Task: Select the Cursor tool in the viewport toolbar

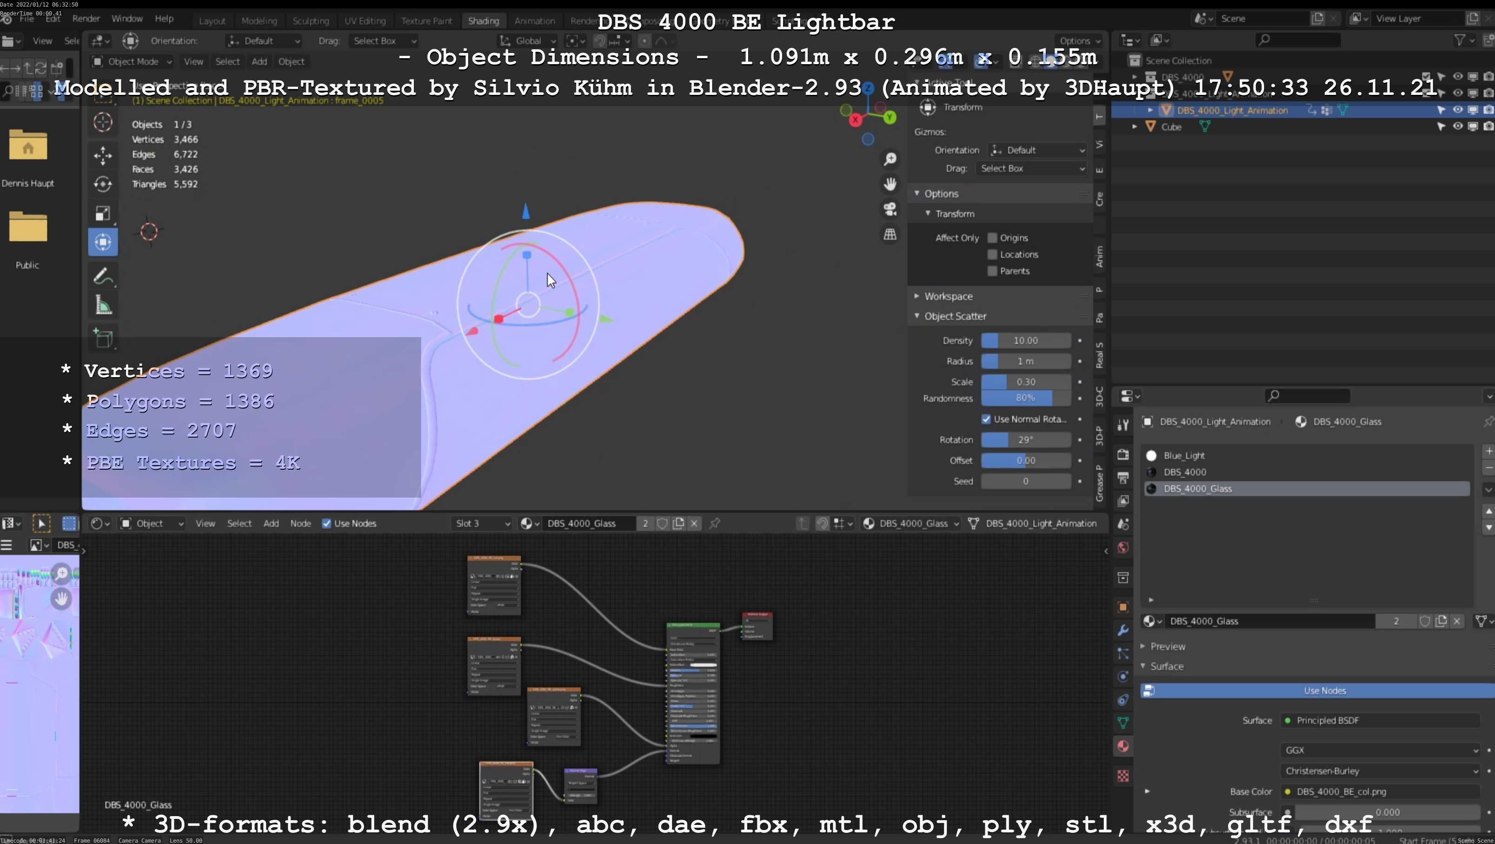Action: (x=103, y=122)
